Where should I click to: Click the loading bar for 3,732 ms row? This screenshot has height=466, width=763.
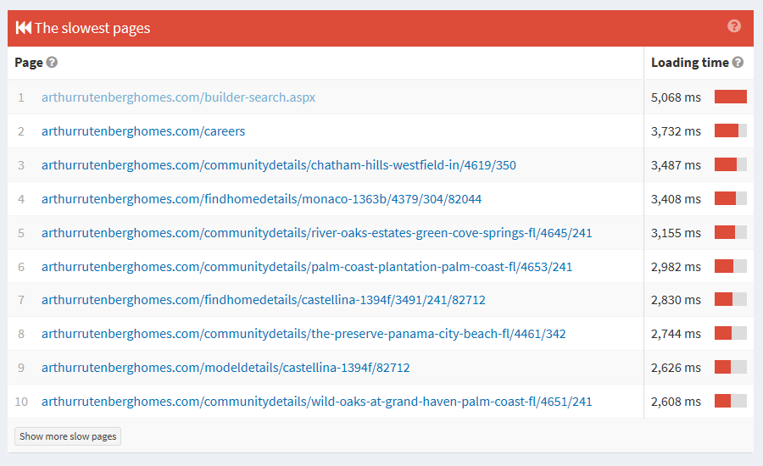730,131
